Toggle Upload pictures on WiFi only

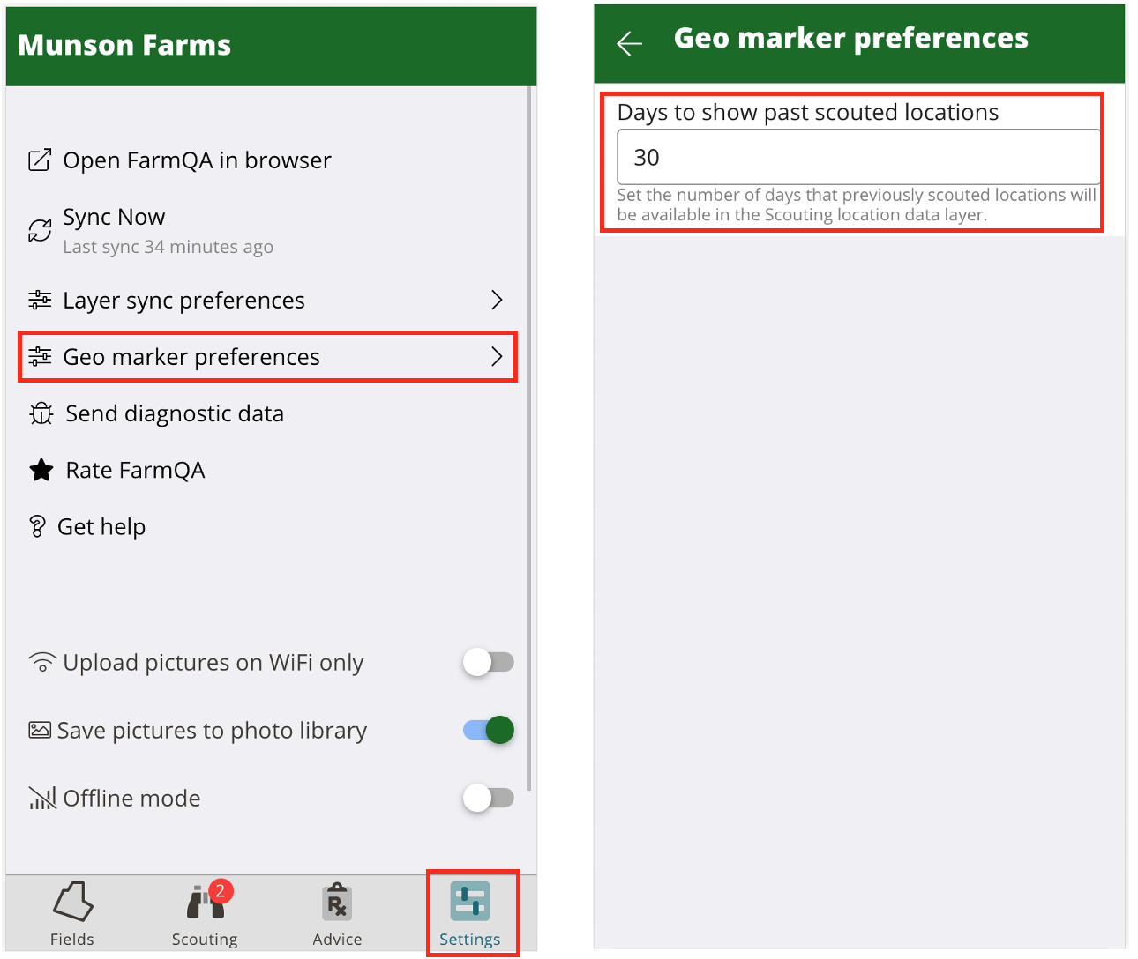click(x=489, y=662)
